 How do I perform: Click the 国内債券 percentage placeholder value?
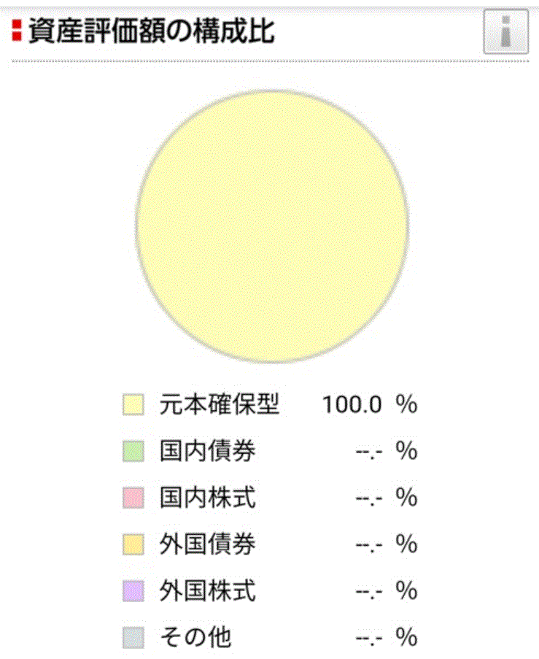(369, 452)
